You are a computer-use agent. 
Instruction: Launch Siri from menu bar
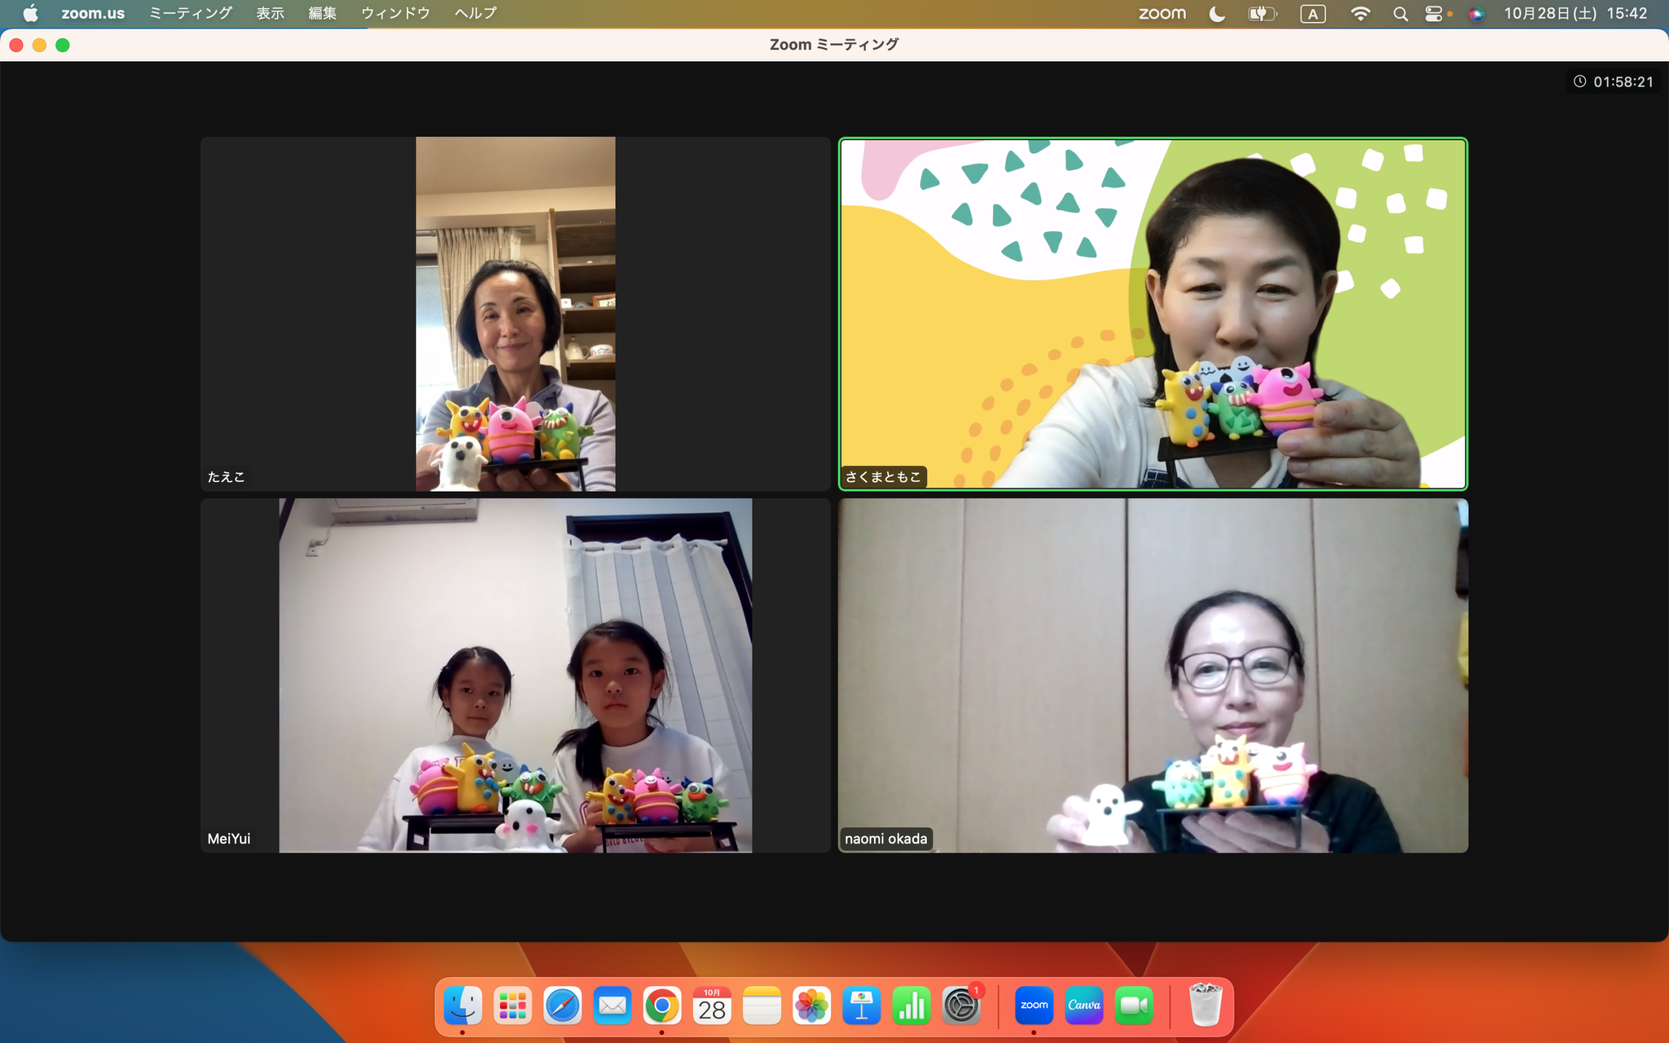[x=1476, y=13]
